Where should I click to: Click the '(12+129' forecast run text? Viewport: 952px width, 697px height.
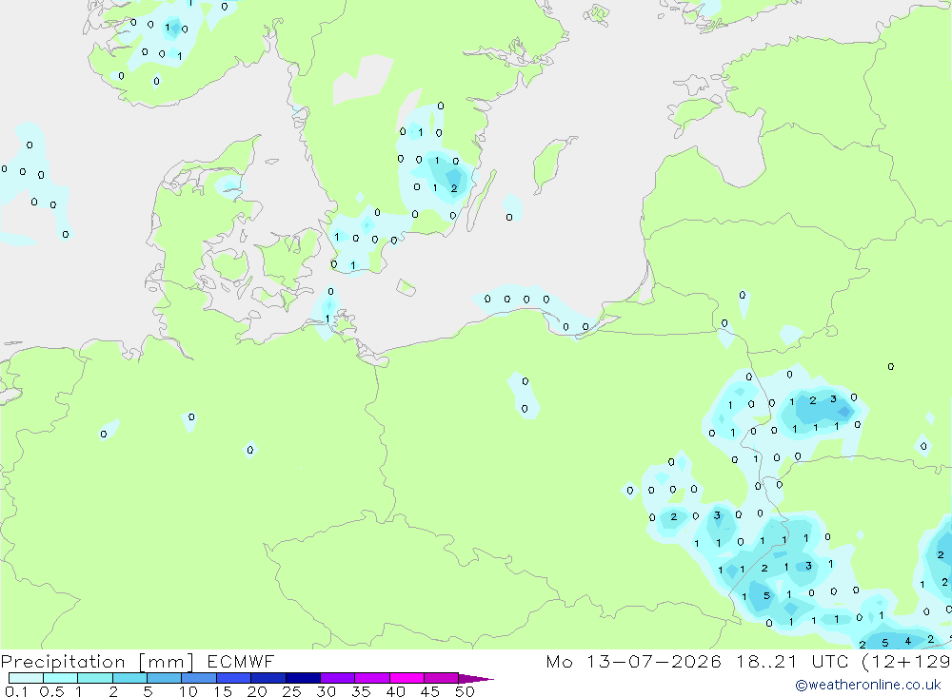click(x=906, y=661)
